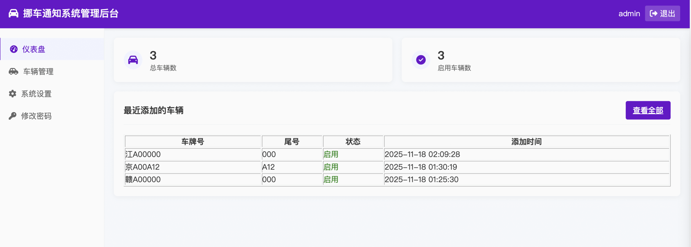This screenshot has height=247, width=691.
Task: Click the key icon next to 修改密码
Action: [x=12, y=116]
